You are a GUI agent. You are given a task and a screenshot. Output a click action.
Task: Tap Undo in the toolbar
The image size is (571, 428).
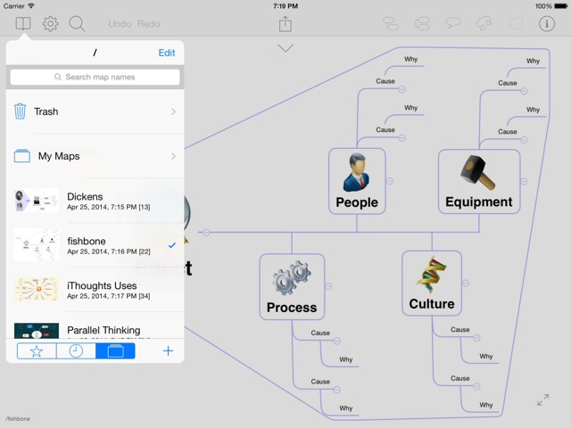120,24
